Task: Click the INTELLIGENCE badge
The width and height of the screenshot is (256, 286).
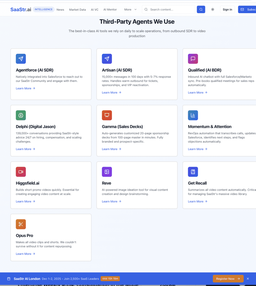Action: [44, 9]
